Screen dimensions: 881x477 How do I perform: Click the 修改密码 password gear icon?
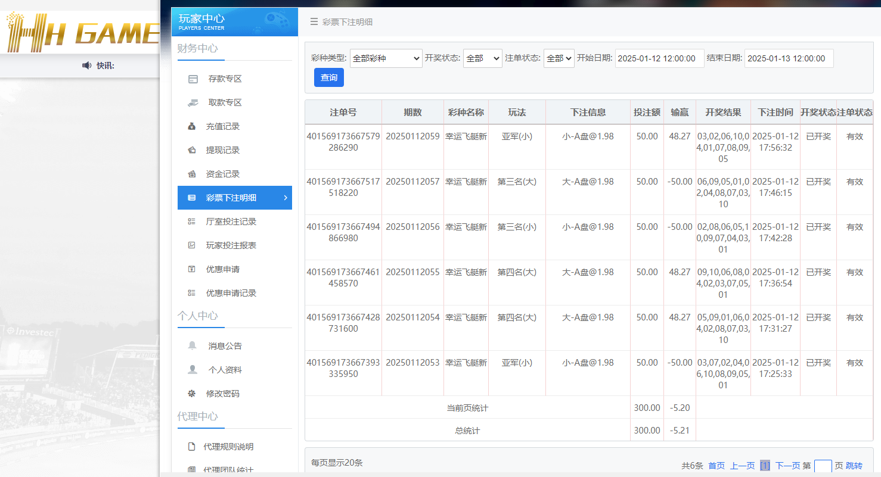tap(193, 393)
